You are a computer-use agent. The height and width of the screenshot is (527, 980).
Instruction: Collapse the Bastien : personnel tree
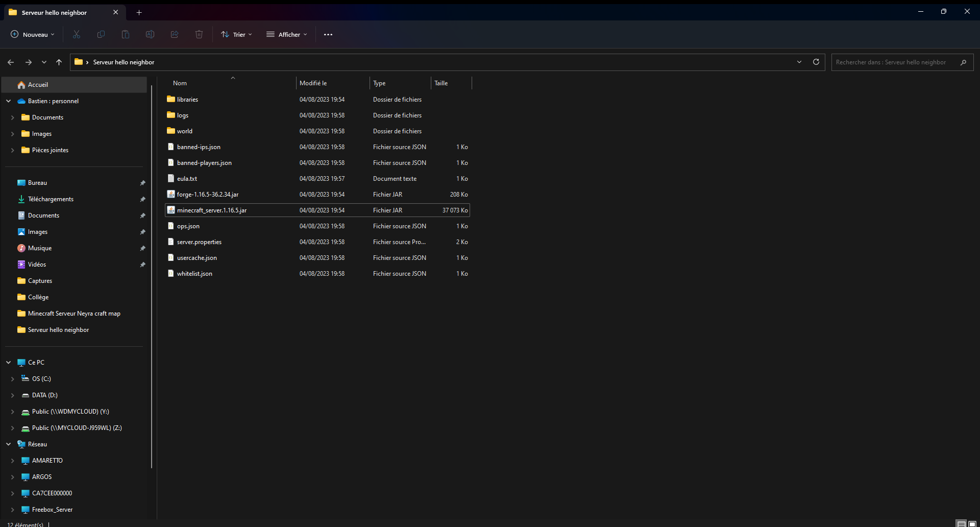(9, 101)
